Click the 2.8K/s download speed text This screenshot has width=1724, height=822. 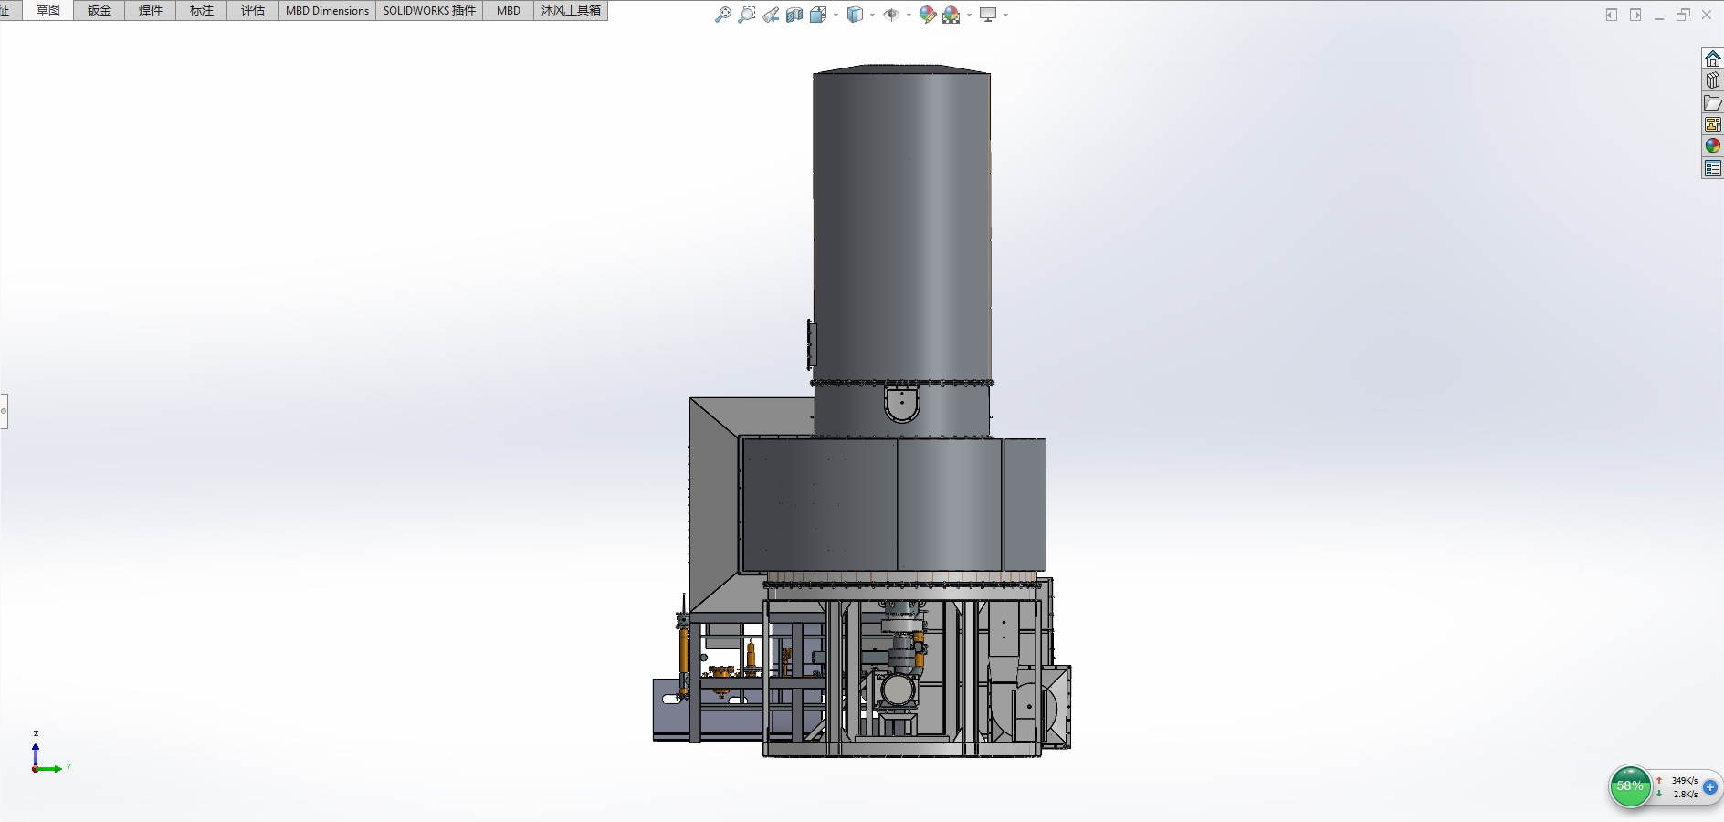click(1686, 795)
